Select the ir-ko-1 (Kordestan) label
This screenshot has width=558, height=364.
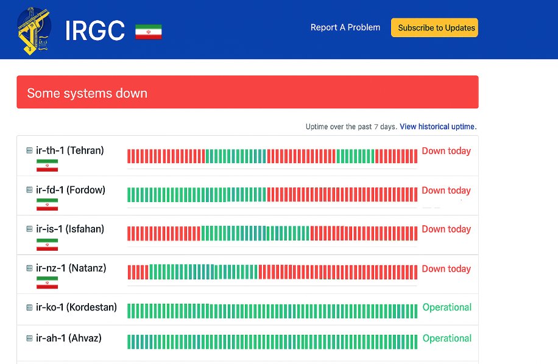tap(76, 307)
